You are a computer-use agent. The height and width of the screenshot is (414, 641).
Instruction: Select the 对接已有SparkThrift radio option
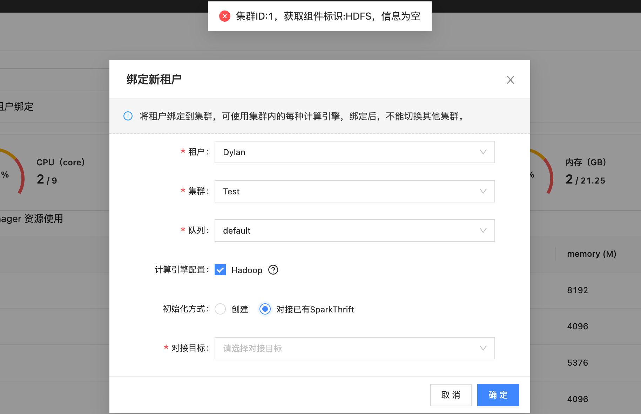click(x=265, y=309)
